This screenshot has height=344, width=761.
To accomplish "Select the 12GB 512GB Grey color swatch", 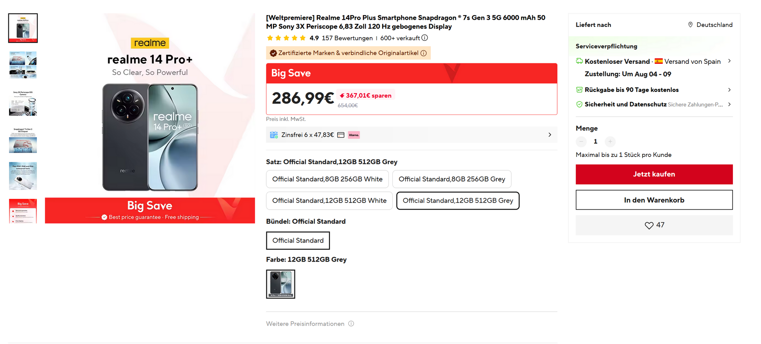I will tap(281, 284).
